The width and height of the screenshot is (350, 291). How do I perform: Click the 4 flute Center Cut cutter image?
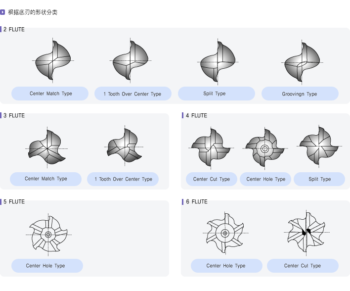[x=211, y=148]
